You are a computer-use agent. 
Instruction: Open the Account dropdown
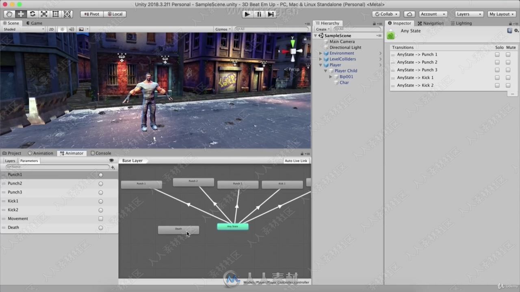click(433, 14)
